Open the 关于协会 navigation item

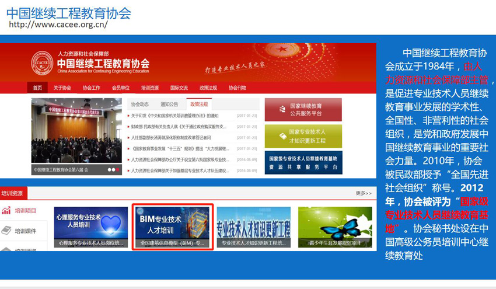click(x=62, y=88)
